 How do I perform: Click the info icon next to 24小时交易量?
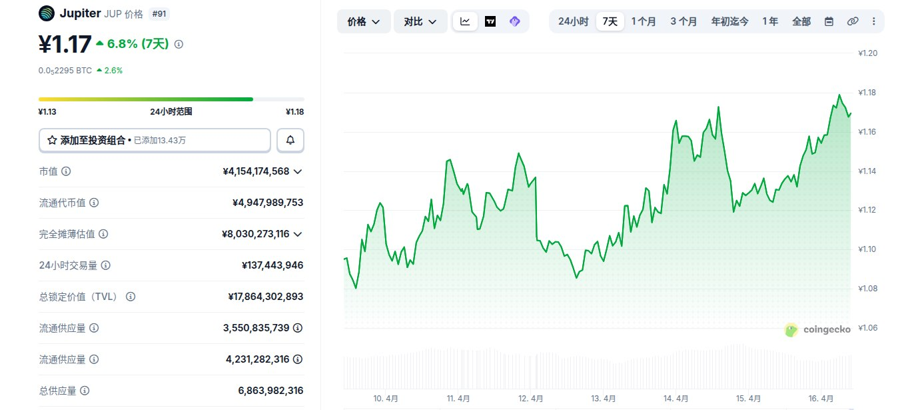pyautogui.click(x=106, y=265)
